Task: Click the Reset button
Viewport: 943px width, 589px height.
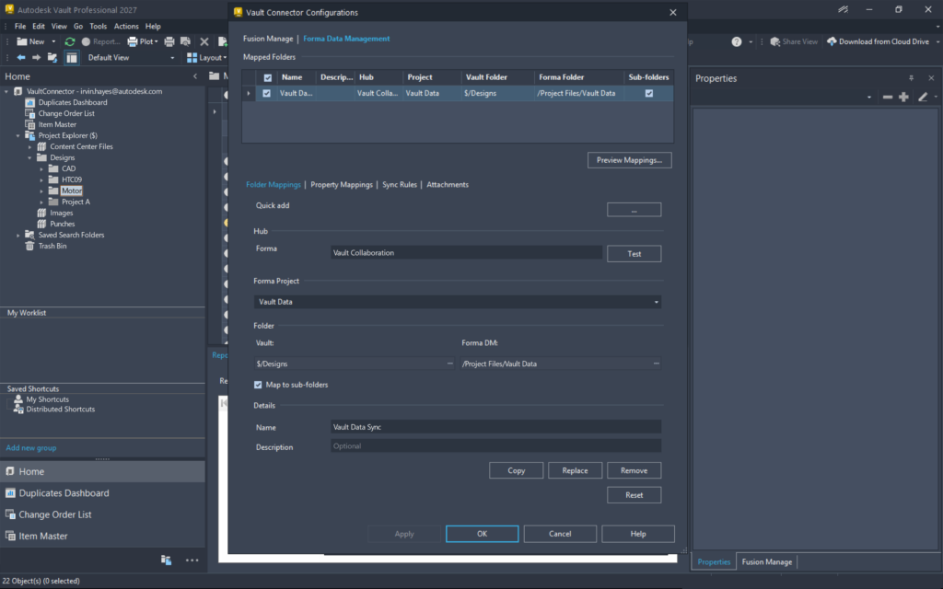Action: click(x=634, y=495)
